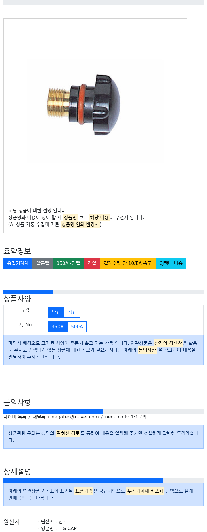Image resolution: width=207 pixels, height=532 pixels.
Task: Click the 문의사항 progress bar
Action: (x=103, y=411)
